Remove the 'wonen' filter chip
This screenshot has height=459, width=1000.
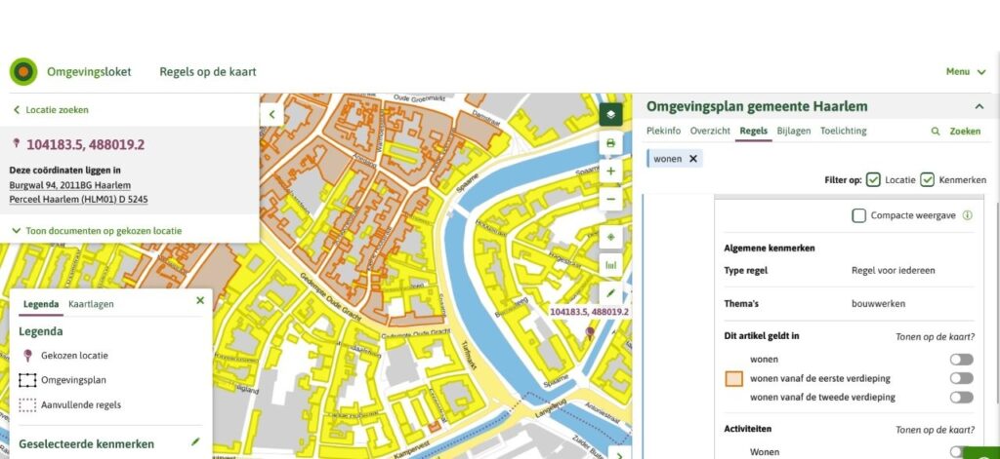[x=693, y=159]
